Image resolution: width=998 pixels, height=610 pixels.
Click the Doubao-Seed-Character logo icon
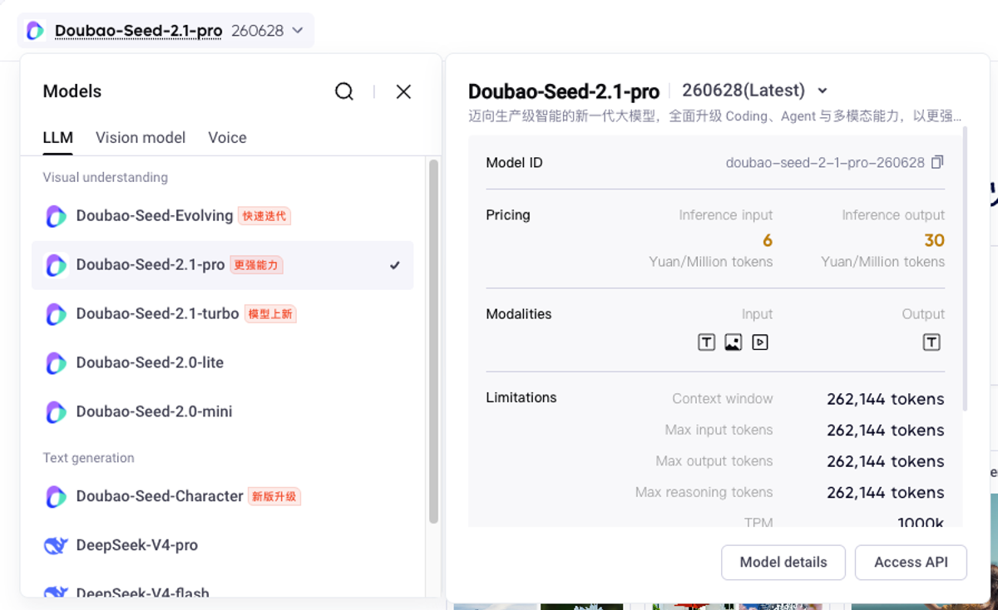(56, 497)
